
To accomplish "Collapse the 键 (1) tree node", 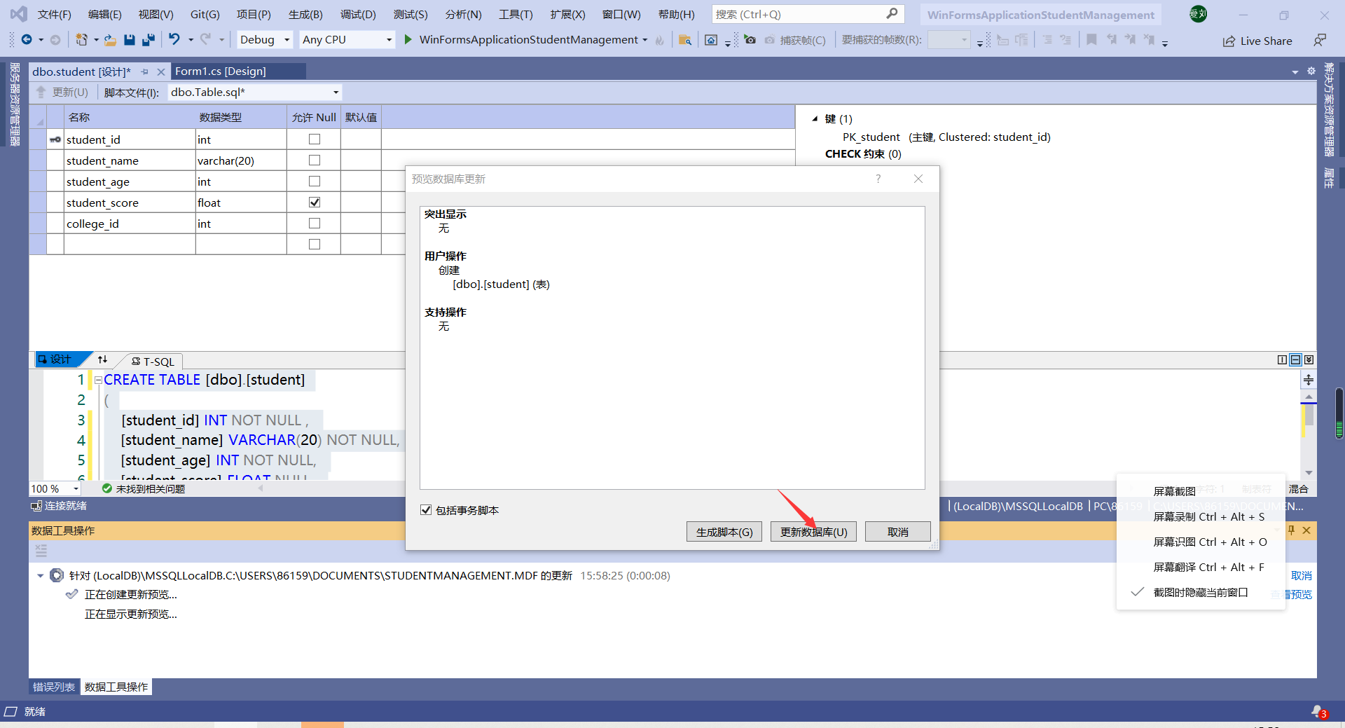I will (813, 118).
